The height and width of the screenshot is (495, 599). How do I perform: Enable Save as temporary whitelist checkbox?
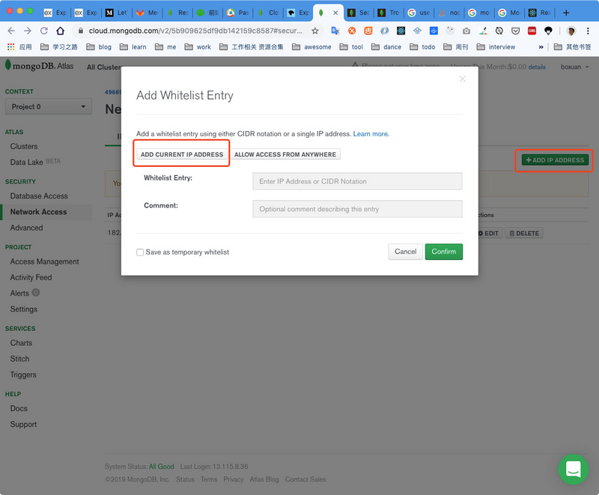(140, 252)
